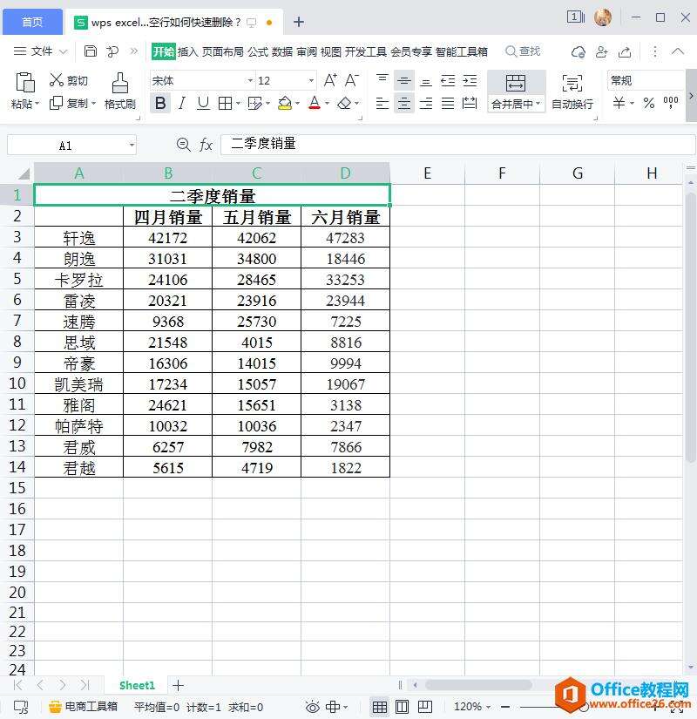
Task: Open the e-commerce toolbox in status bar
Action: pyautogui.click(x=83, y=707)
